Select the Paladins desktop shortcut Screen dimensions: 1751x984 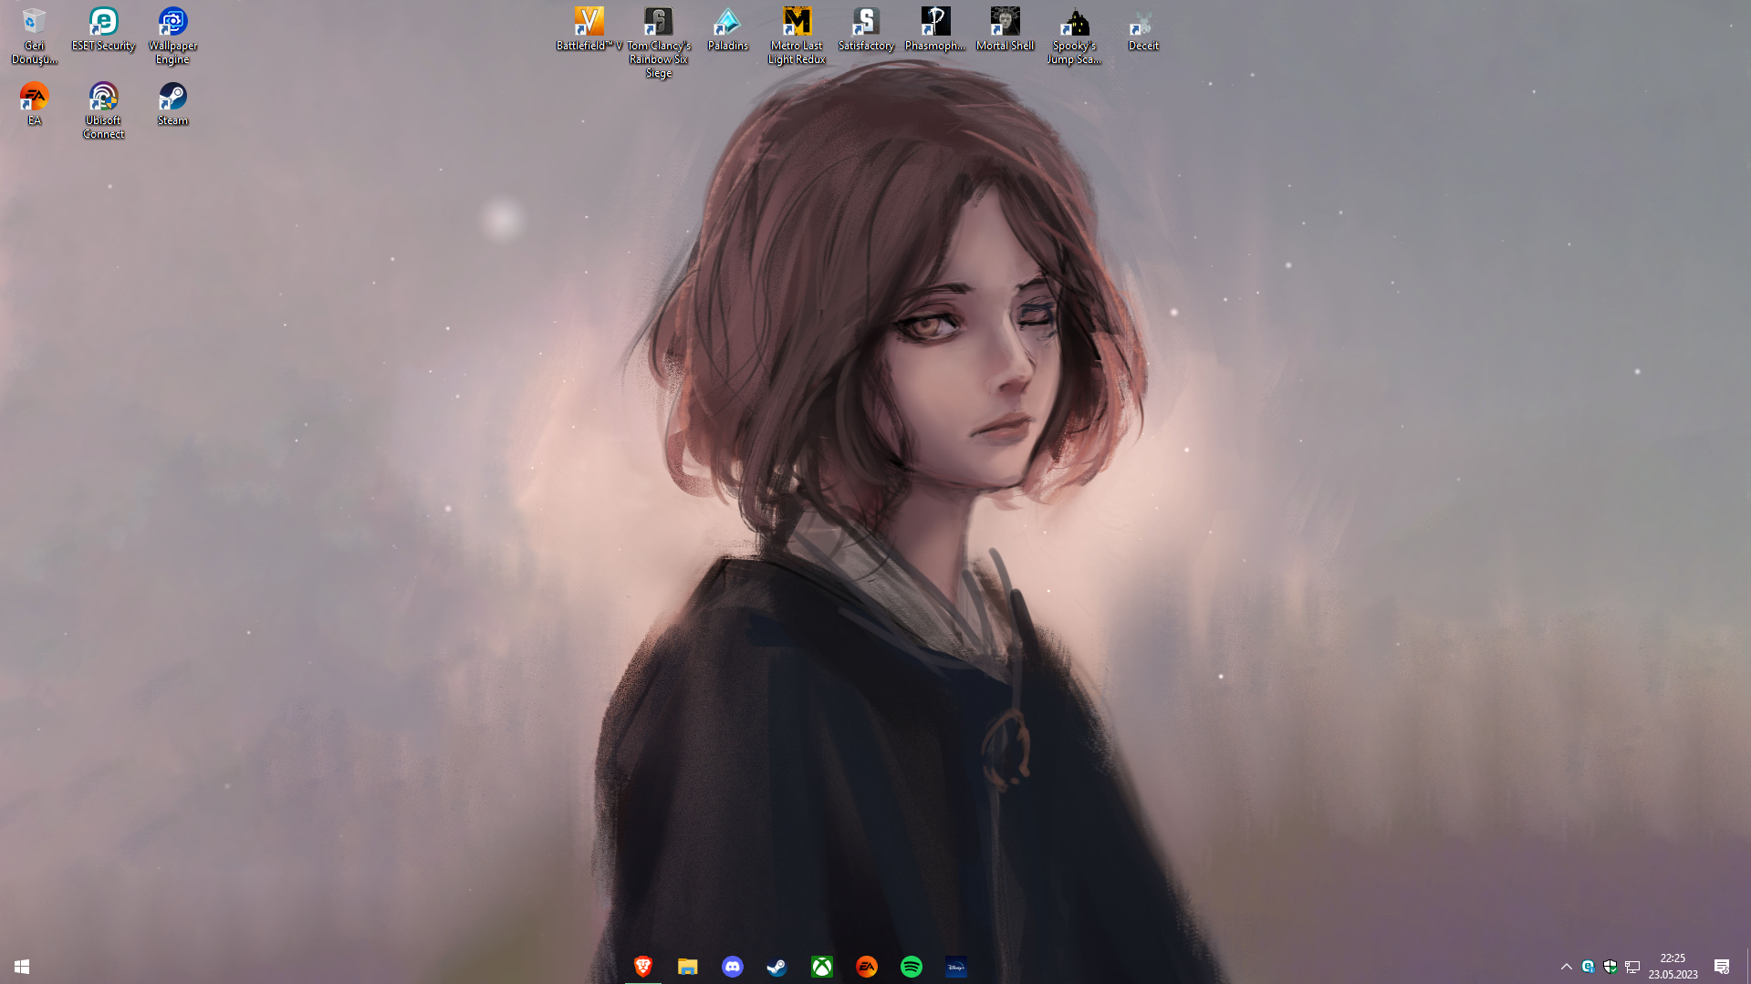(727, 30)
